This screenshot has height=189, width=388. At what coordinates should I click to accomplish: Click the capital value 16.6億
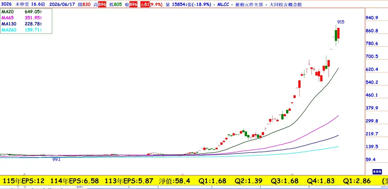point(38,4)
